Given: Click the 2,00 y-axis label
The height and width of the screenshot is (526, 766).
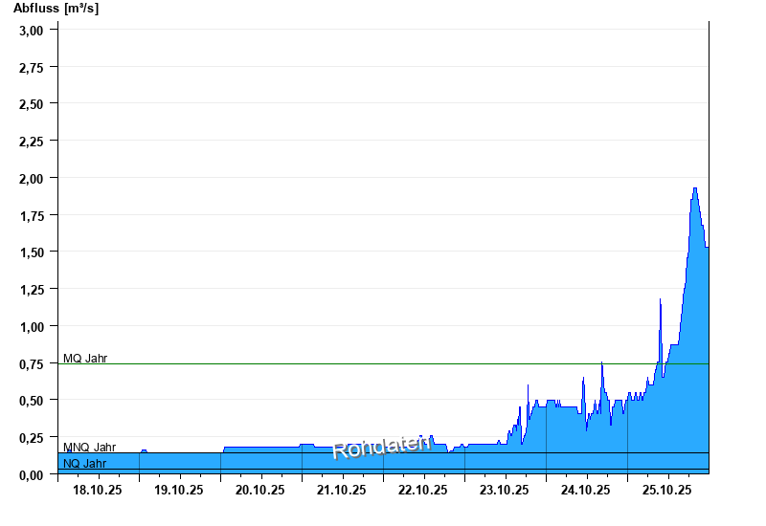Looking at the screenshot, I should (32, 179).
